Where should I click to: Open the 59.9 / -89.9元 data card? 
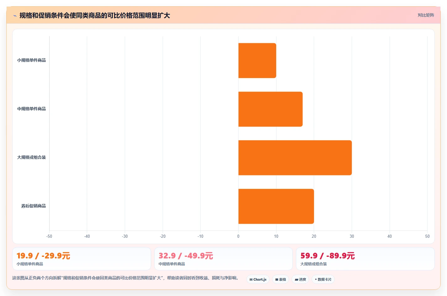[365, 259]
